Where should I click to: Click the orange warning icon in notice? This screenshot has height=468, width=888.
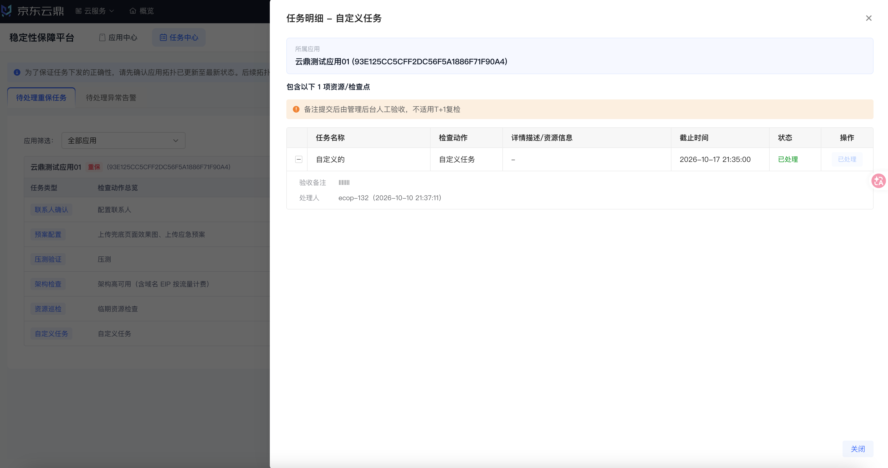click(296, 109)
